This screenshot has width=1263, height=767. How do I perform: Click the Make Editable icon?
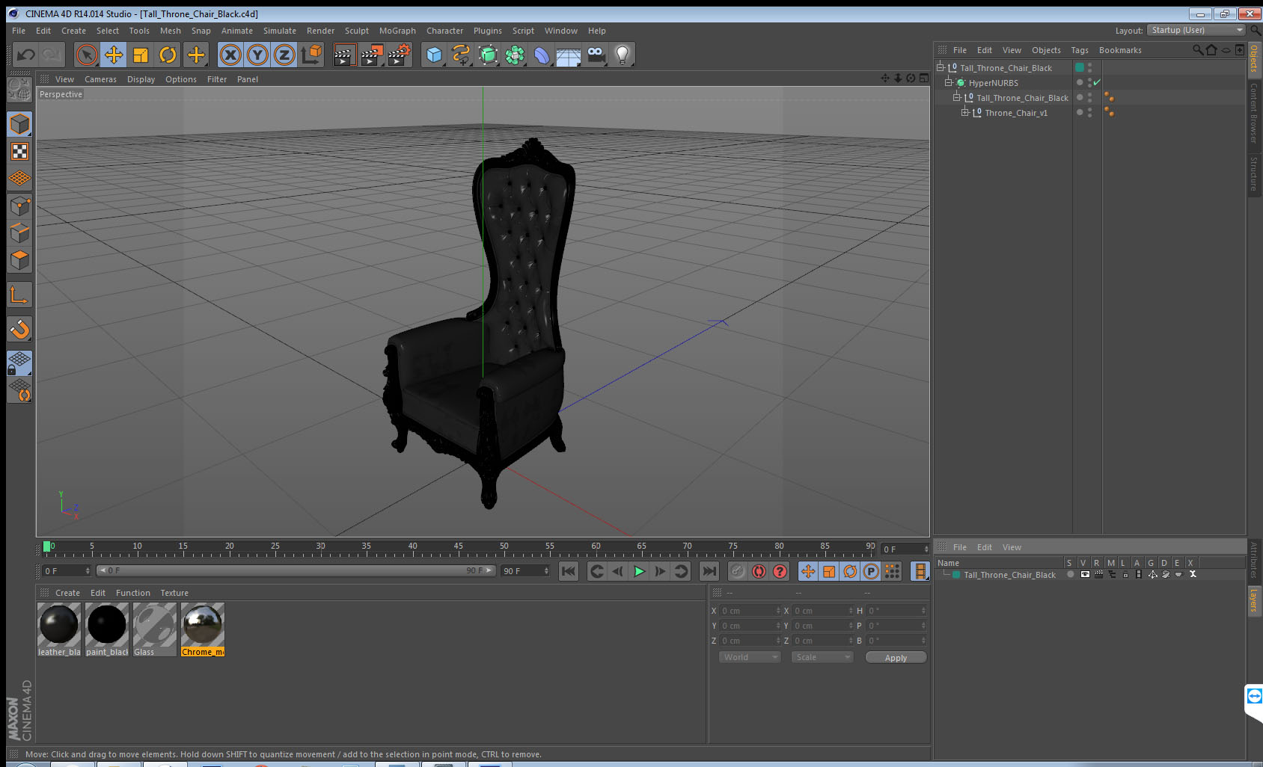(19, 90)
